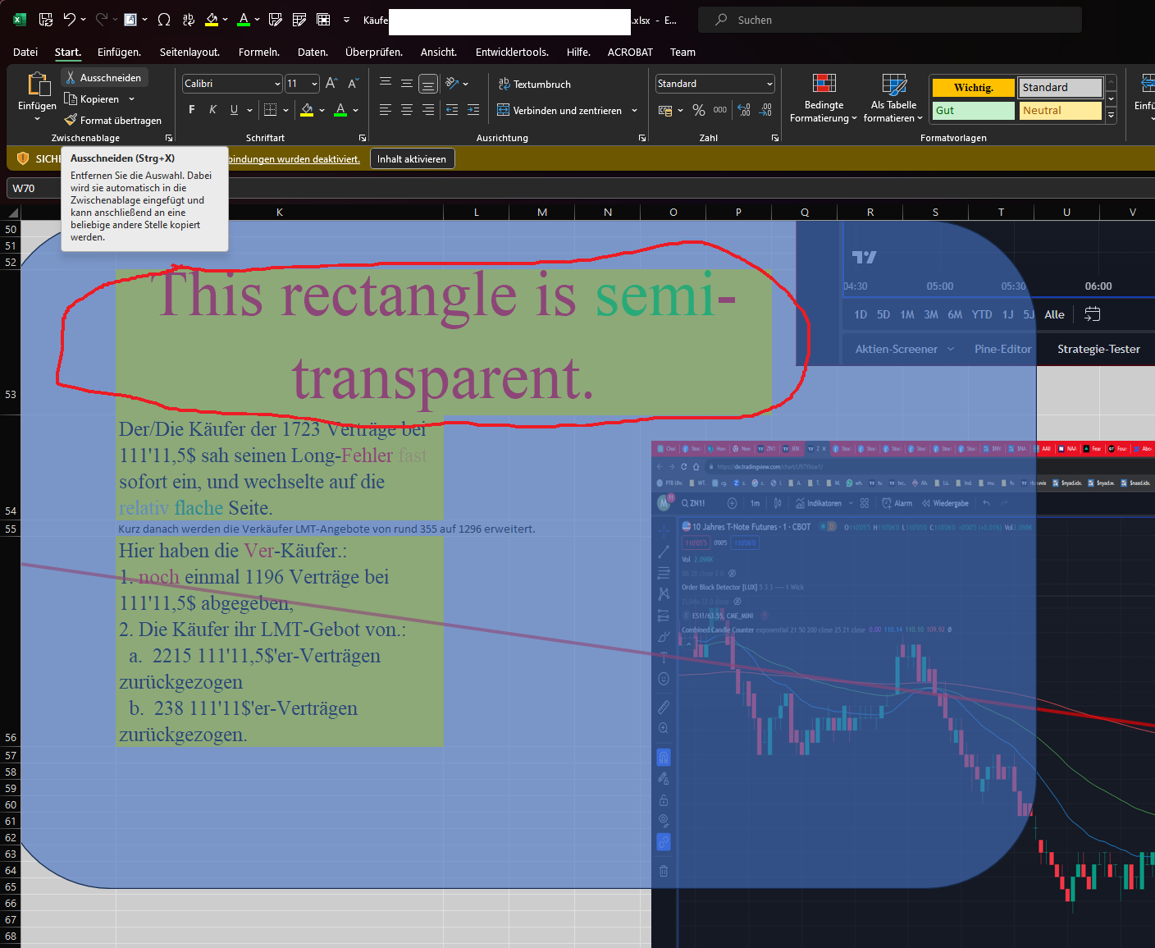The width and height of the screenshot is (1155, 948).
Task: Toggle center text alignment
Action: click(407, 110)
